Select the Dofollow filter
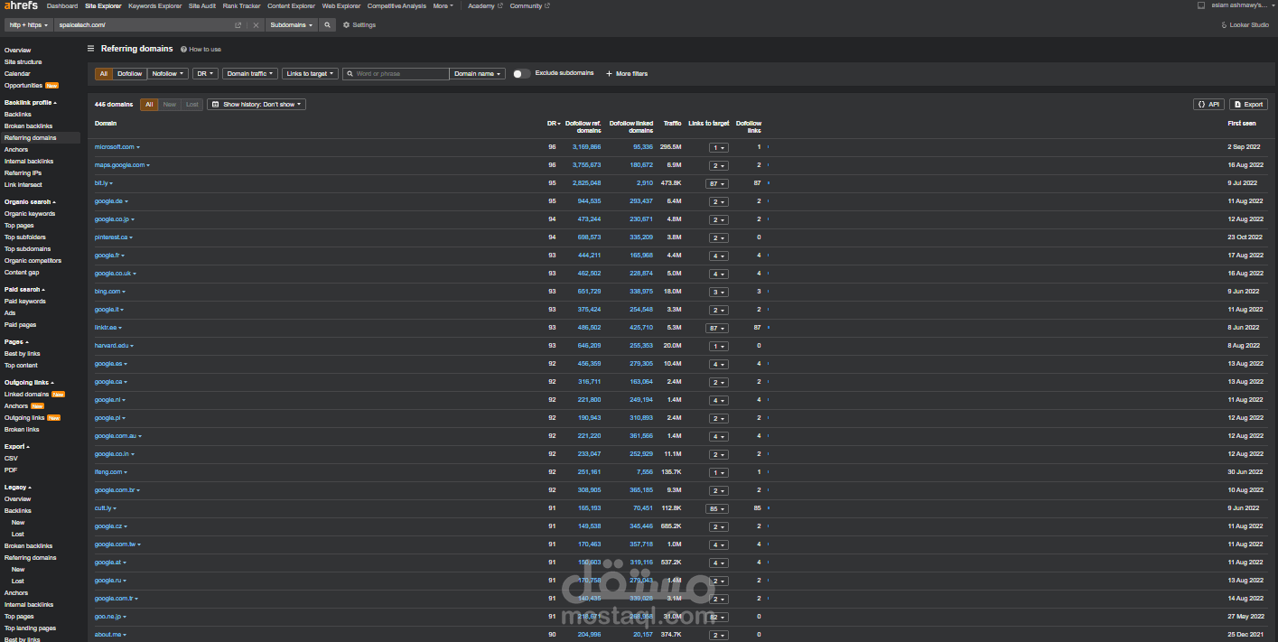1278x642 pixels. [x=130, y=74]
